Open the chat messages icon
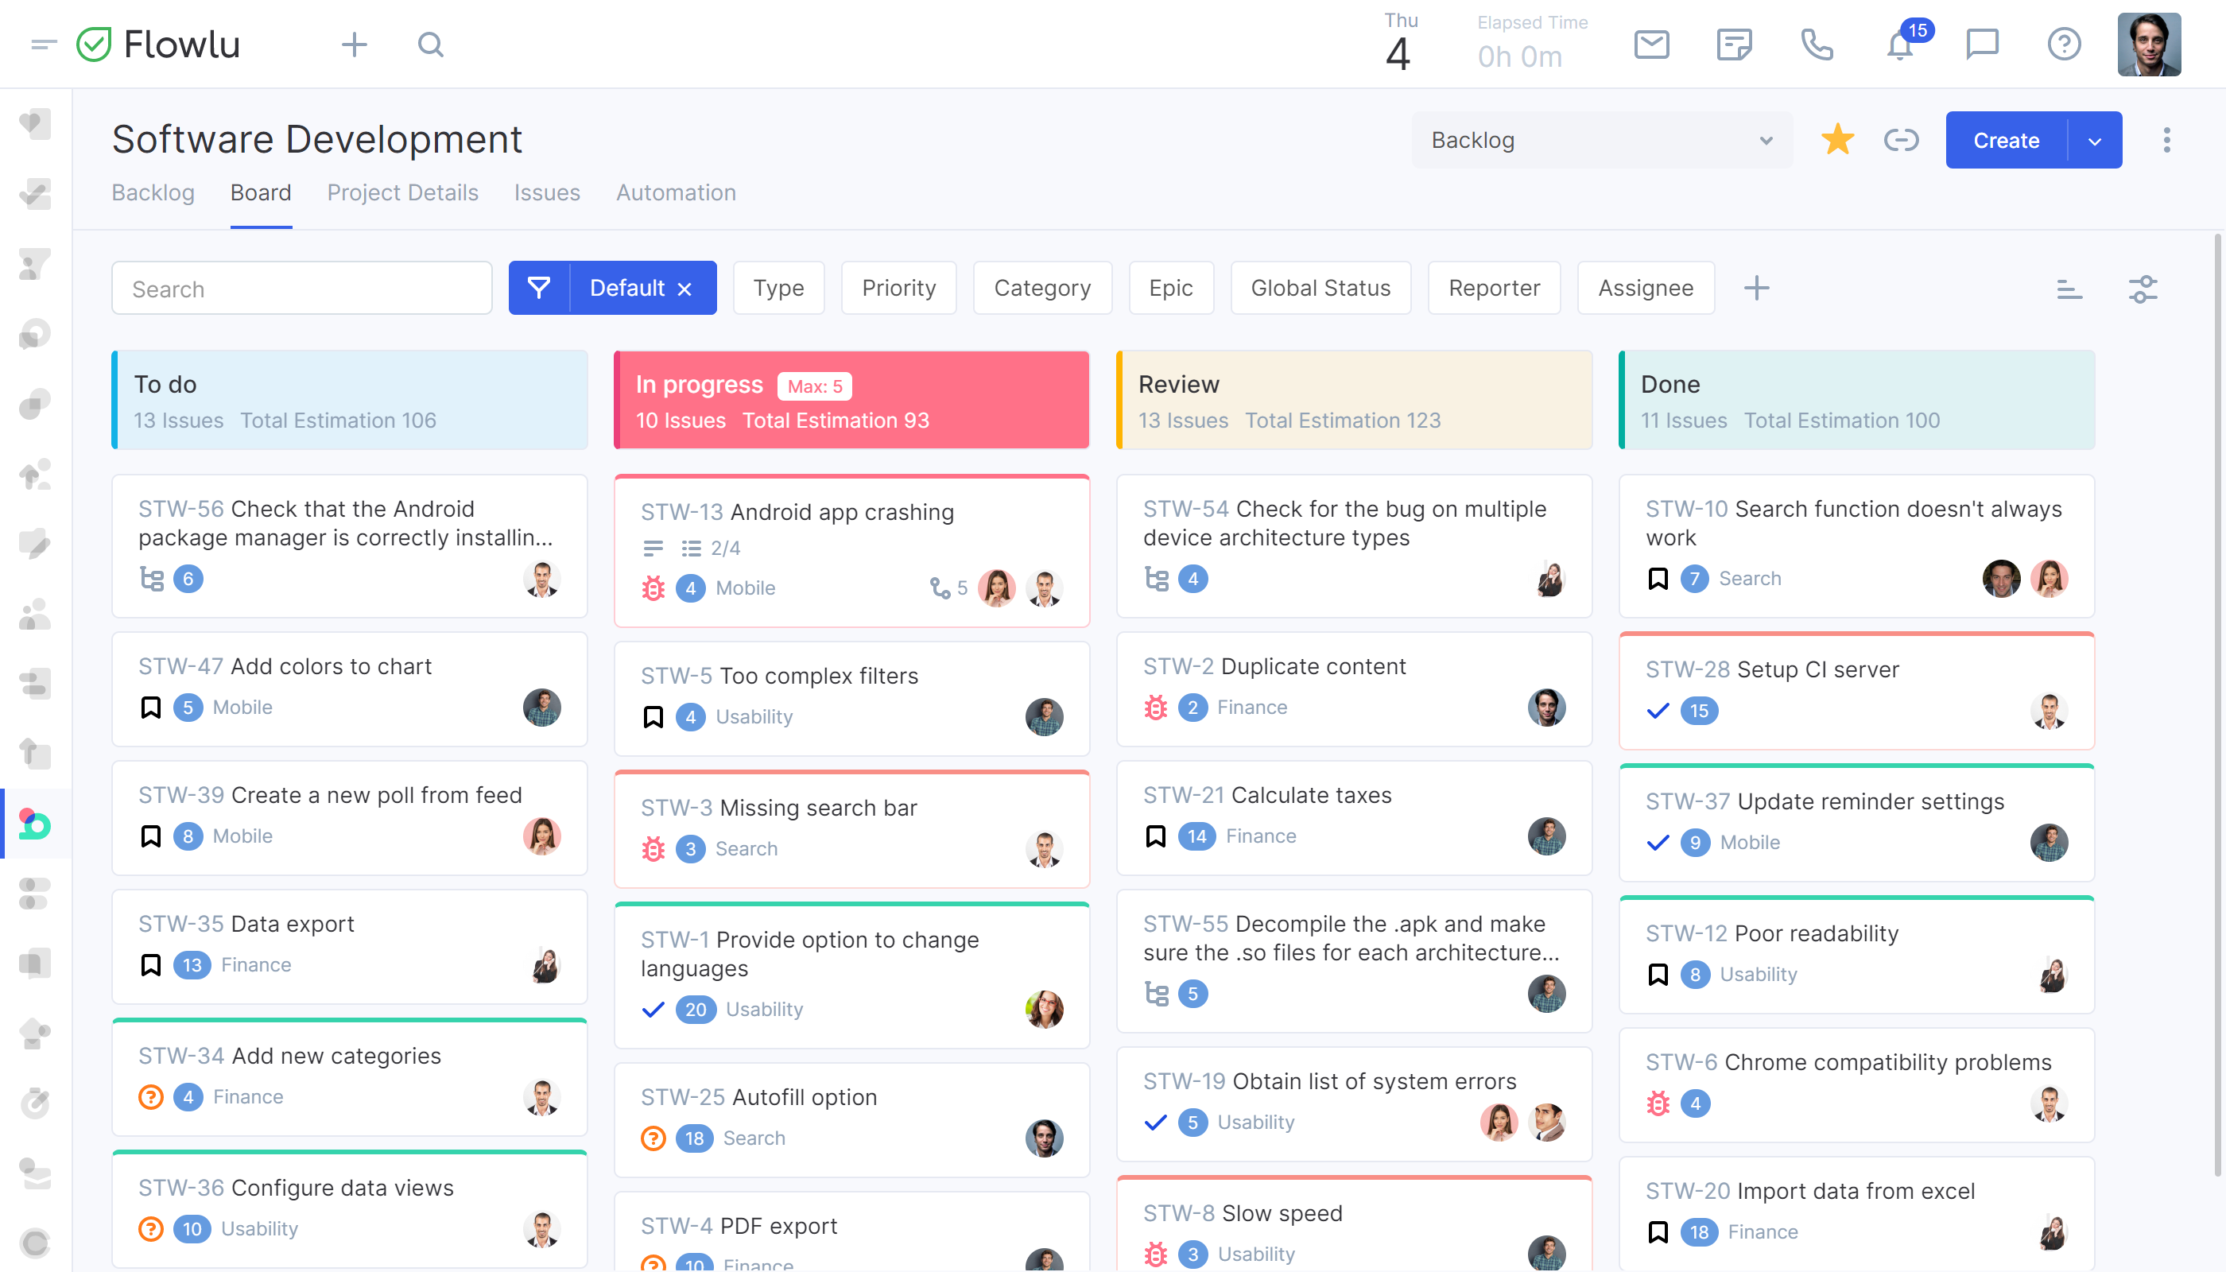This screenshot has width=2226, height=1272. (x=1982, y=44)
